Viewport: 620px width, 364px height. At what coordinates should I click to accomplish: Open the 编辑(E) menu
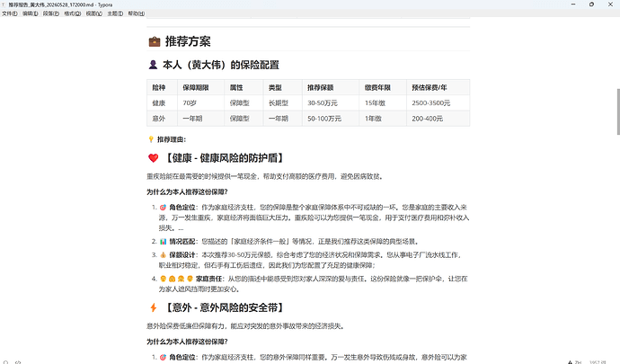[x=30, y=13]
